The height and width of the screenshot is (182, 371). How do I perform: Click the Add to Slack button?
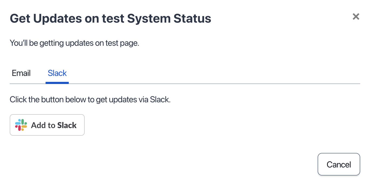(47, 125)
